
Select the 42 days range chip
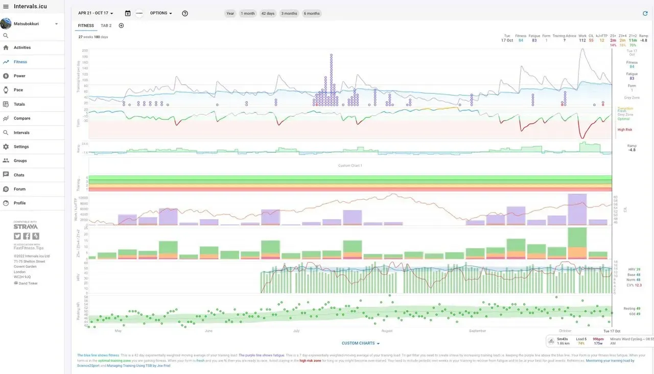(x=268, y=13)
